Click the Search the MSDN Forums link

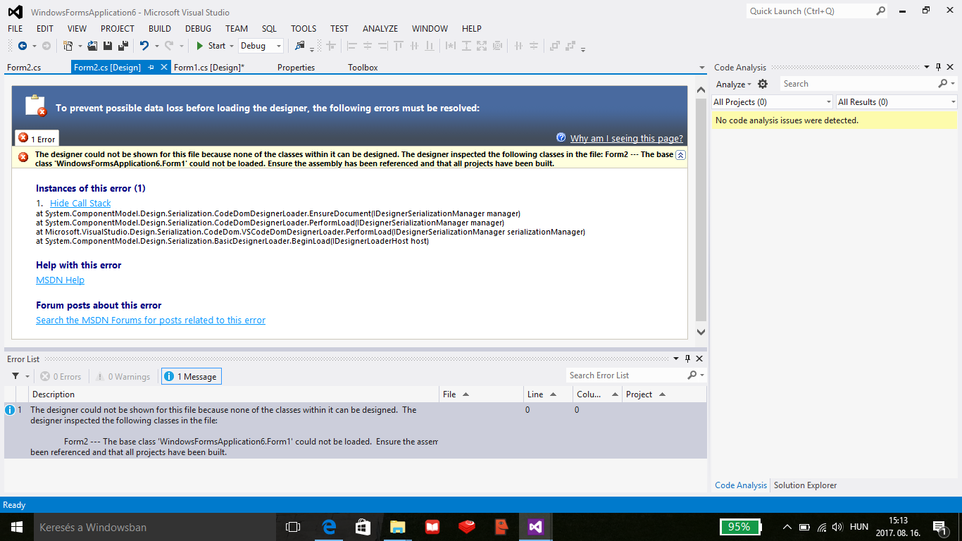(151, 320)
